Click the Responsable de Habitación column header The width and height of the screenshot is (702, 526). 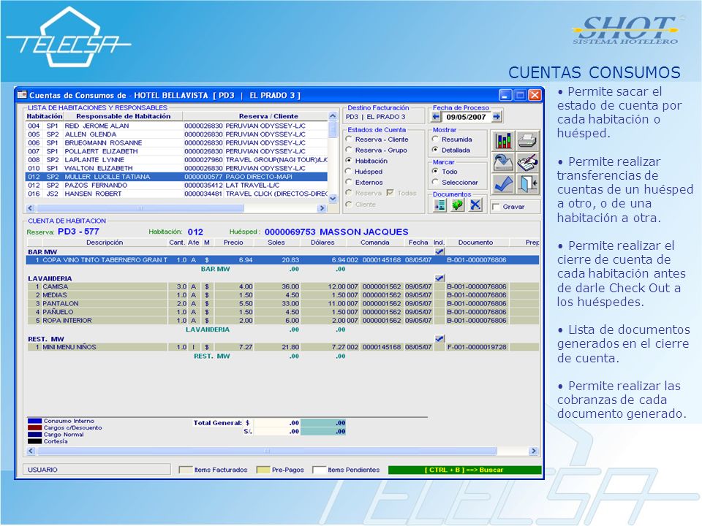click(123, 116)
